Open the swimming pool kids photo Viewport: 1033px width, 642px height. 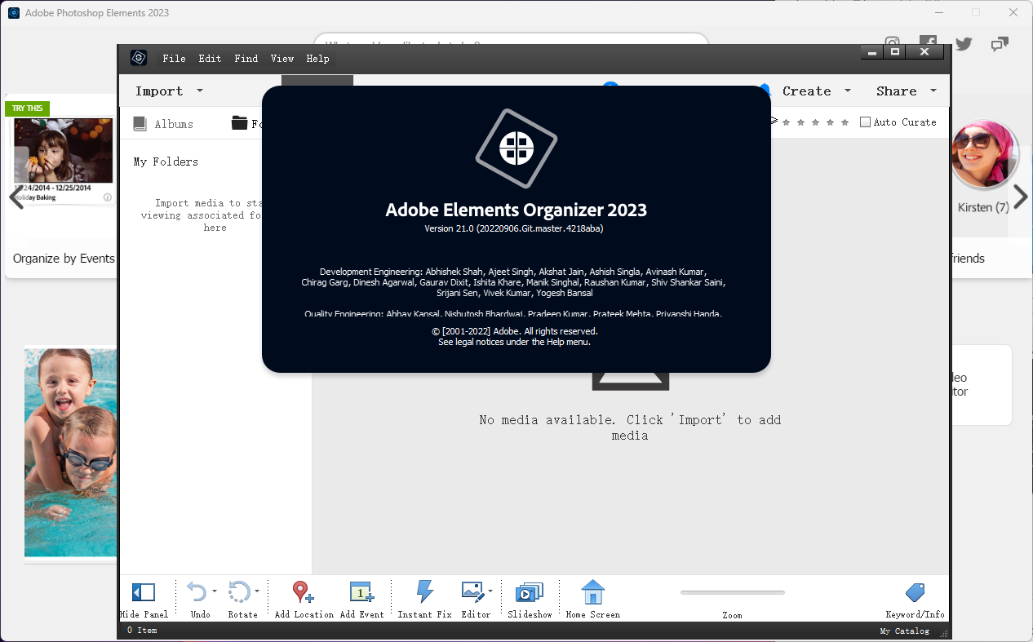(71, 454)
